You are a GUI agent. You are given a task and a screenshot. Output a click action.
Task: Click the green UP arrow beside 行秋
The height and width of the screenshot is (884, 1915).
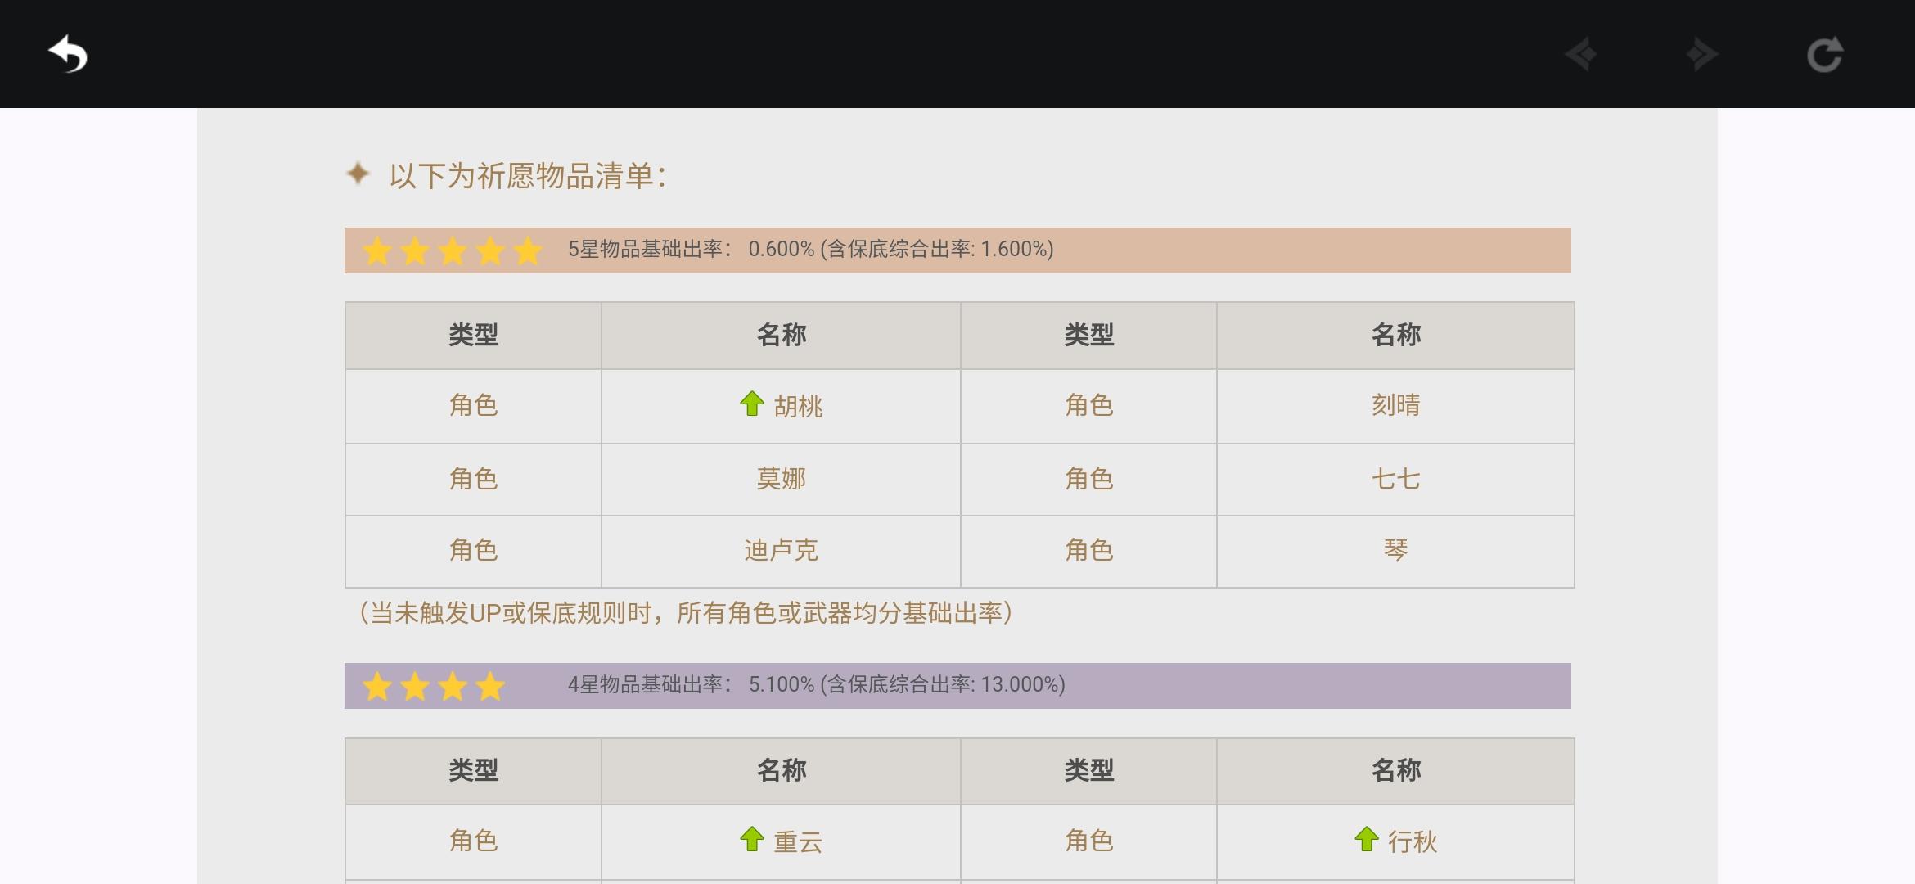coord(1366,839)
